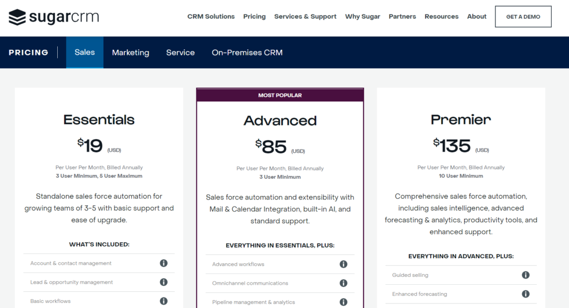The height and width of the screenshot is (308, 569).
Task: Open info icon for Guided selling
Action: pos(526,275)
